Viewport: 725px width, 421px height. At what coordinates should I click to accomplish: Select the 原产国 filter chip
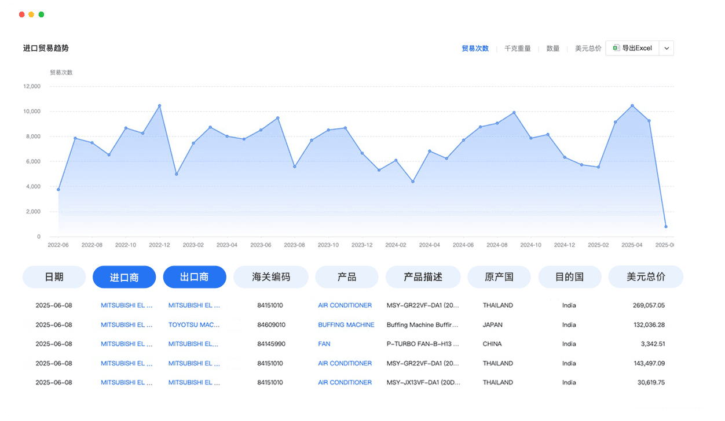pyautogui.click(x=499, y=277)
